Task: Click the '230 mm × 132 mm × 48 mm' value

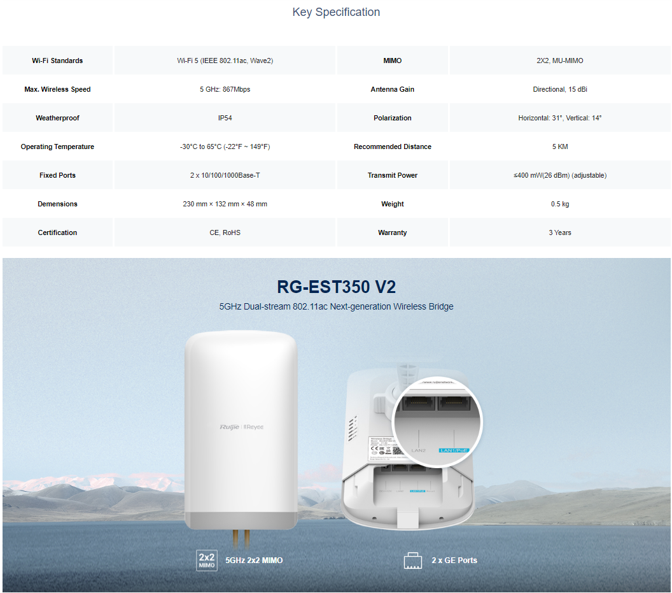Action: (225, 204)
